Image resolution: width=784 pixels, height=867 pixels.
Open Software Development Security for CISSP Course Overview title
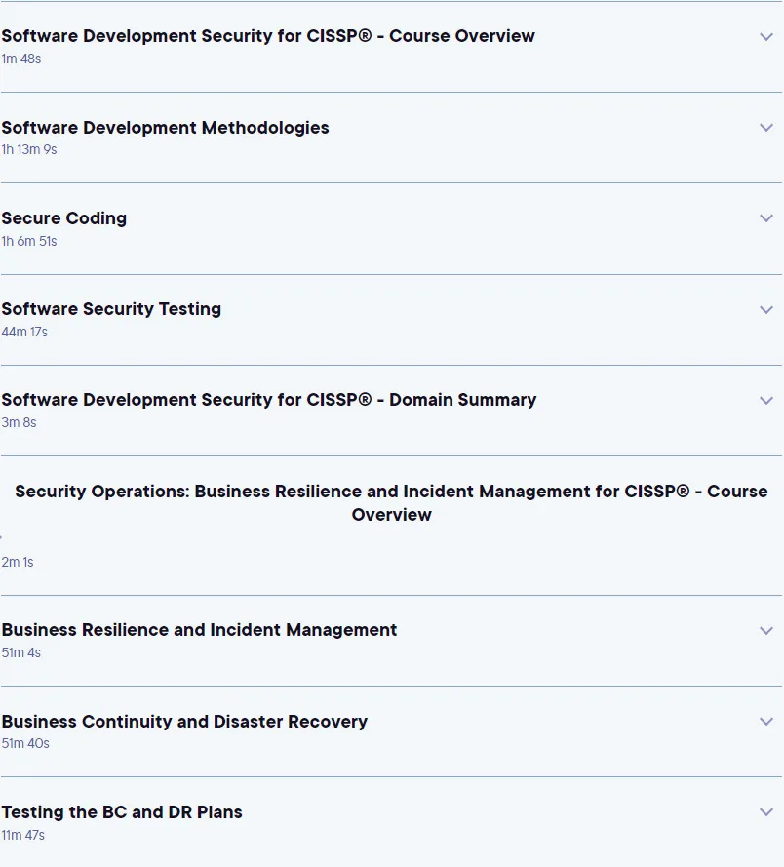pos(268,36)
